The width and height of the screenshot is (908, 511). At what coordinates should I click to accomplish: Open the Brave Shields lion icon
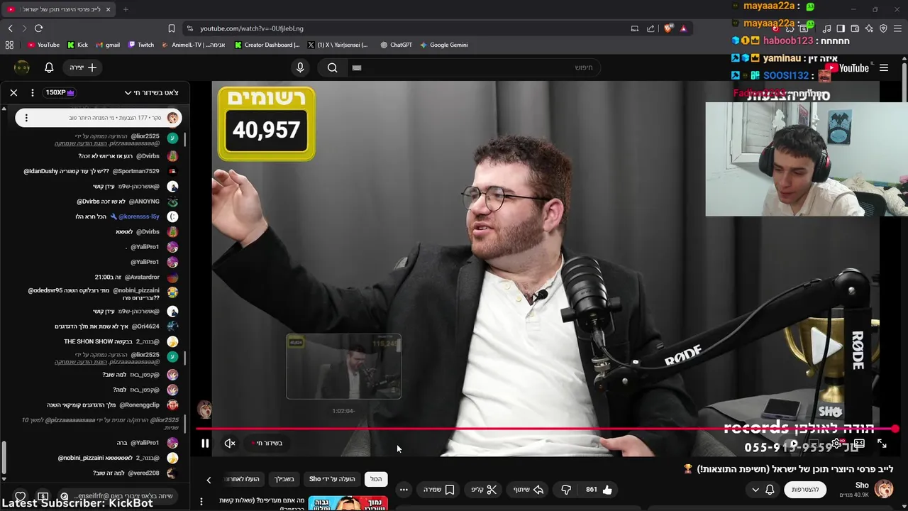tap(668, 28)
